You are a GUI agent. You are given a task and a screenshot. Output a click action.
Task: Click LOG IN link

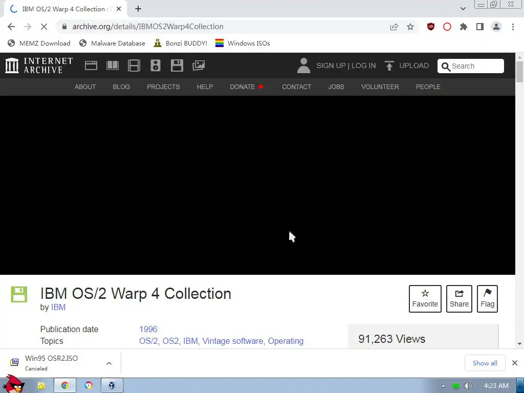tap(364, 65)
